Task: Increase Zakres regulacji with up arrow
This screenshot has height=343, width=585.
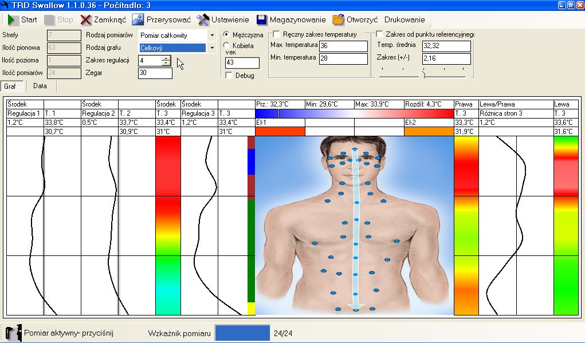Action: [166, 58]
